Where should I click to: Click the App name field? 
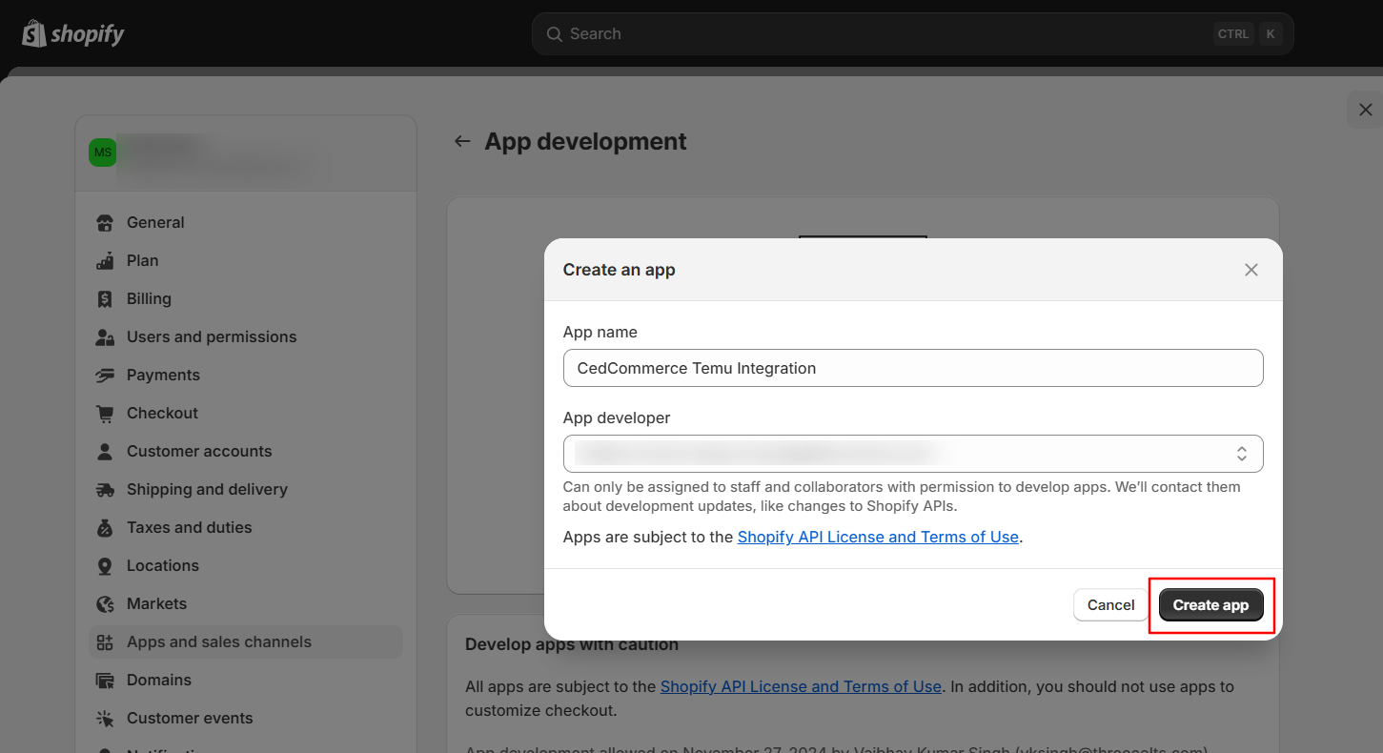click(x=913, y=368)
